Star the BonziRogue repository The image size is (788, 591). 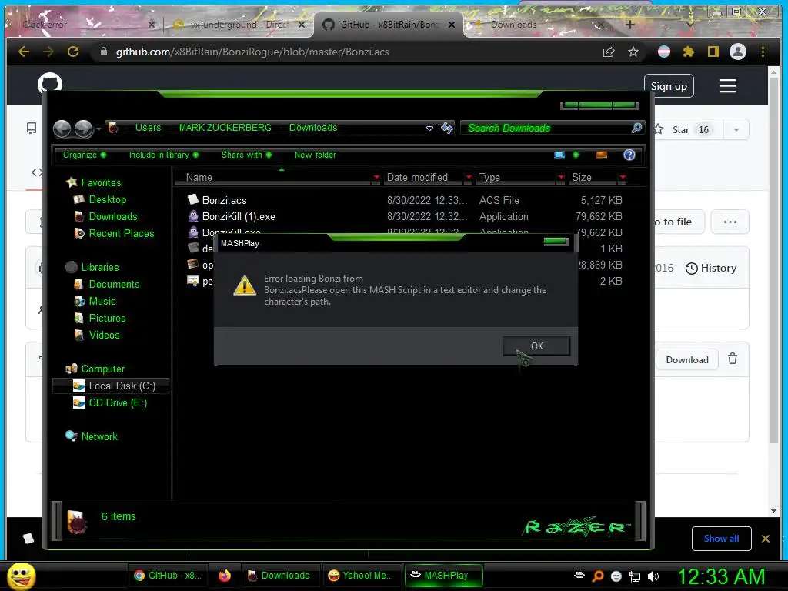[683, 129]
